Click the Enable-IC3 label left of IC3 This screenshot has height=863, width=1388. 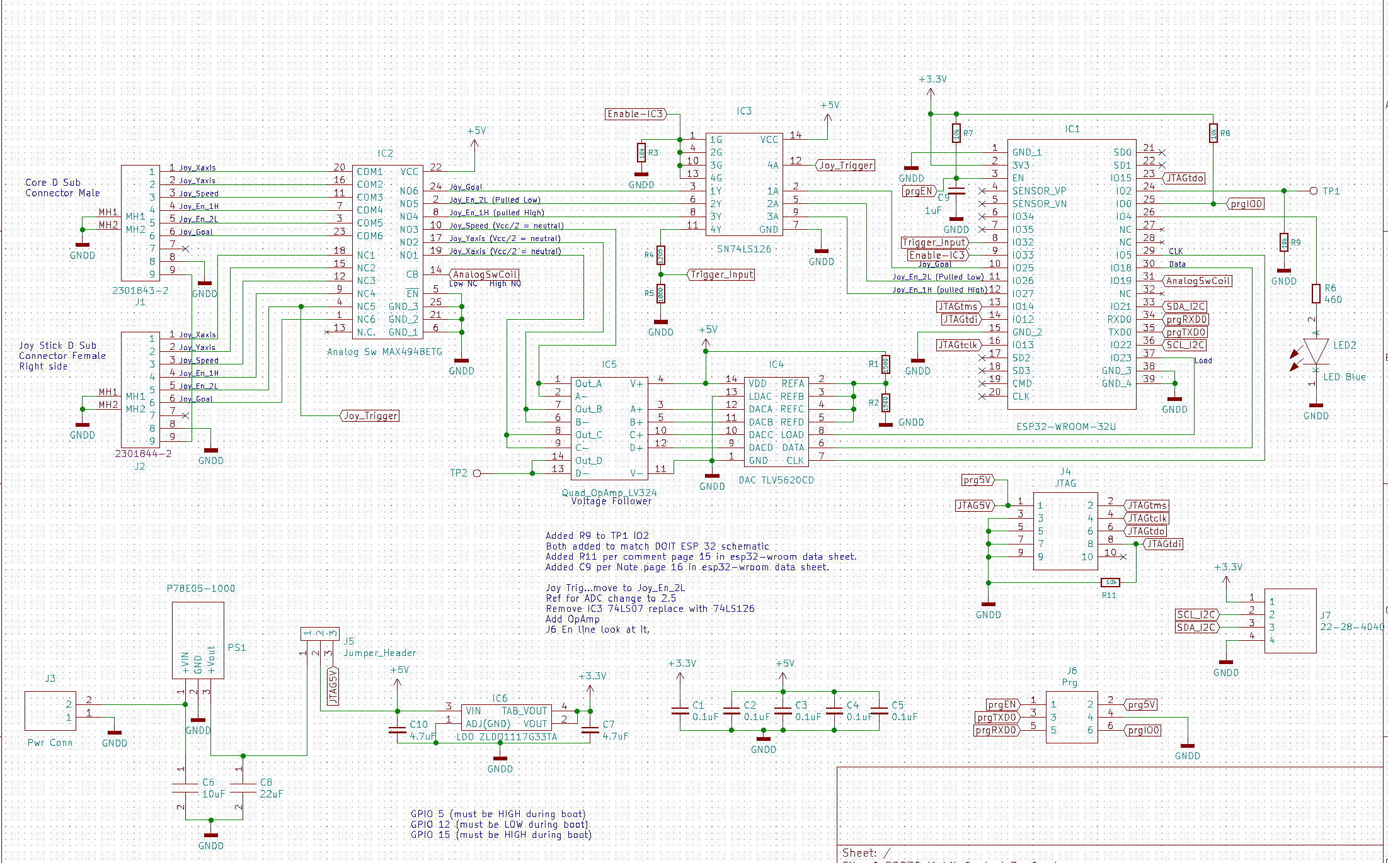point(635,114)
